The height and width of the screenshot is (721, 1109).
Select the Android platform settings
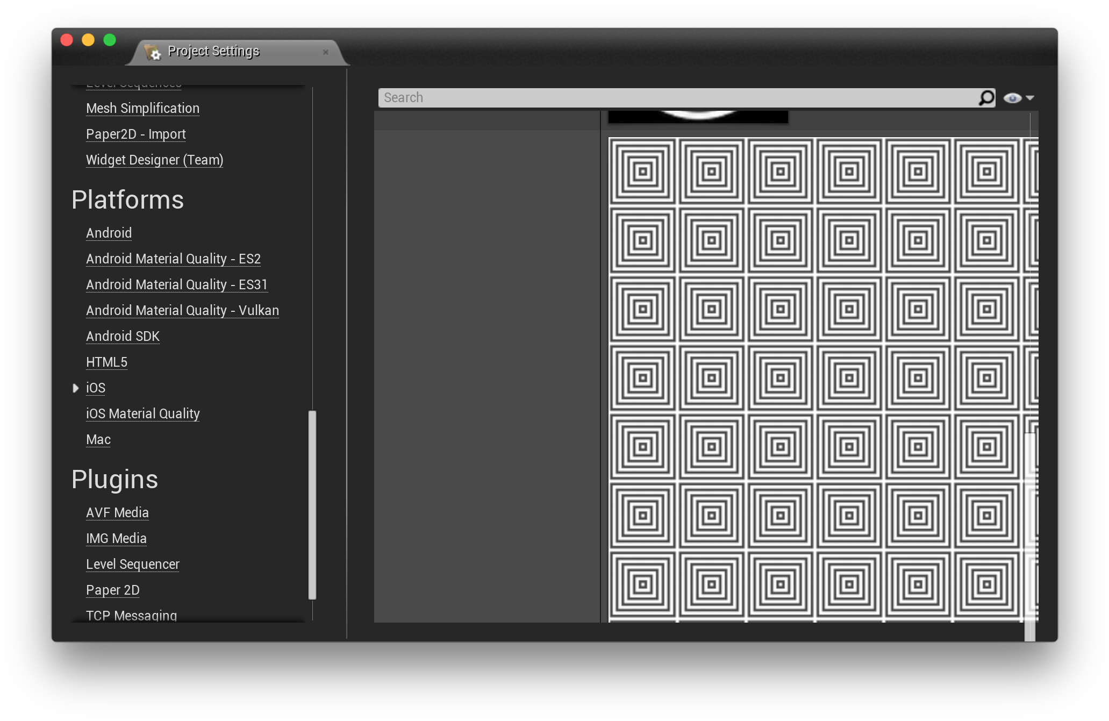coord(109,233)
